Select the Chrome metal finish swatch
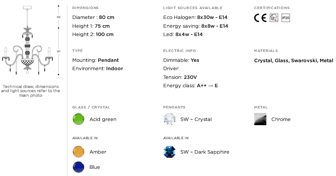 [x=260, y=119]
